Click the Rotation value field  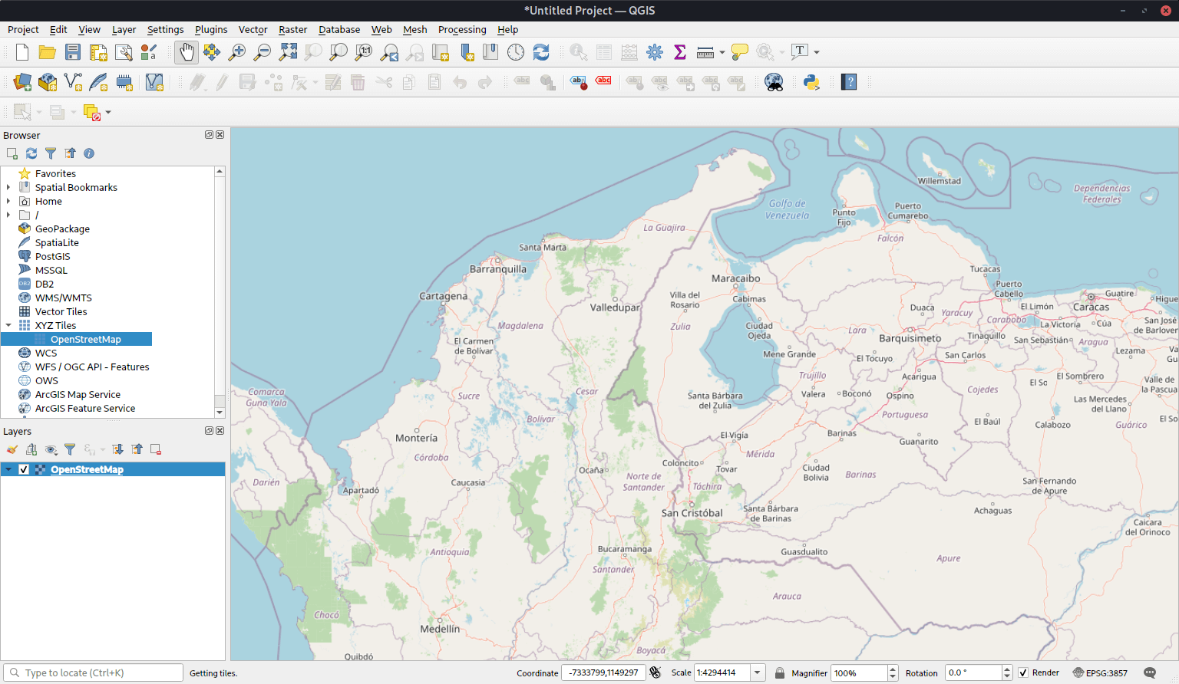[x=973, y=672]
